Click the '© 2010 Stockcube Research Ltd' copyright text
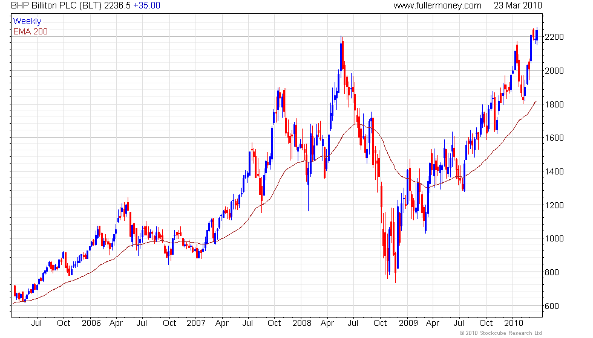Image resolution: width=593 pixels, height=338 pixels. [501, 333]
